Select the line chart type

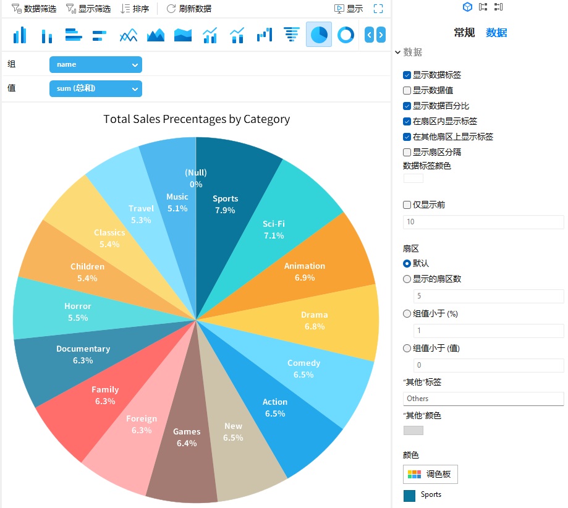click(x=128, y=35)
